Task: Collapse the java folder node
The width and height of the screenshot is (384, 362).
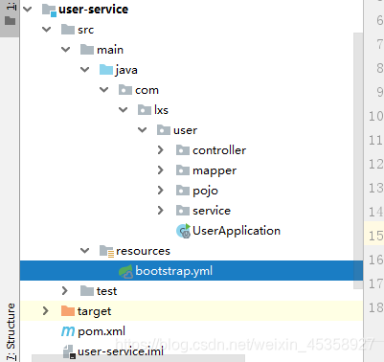Action: pyautogui.click(x=85, y=70)
